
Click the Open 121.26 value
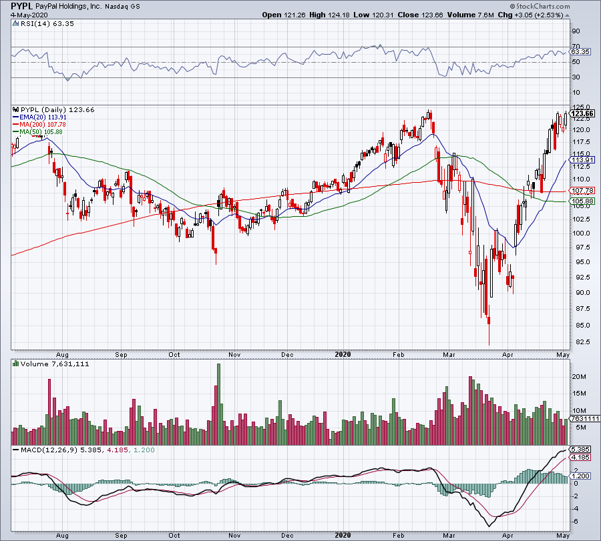tap(283, 15)
